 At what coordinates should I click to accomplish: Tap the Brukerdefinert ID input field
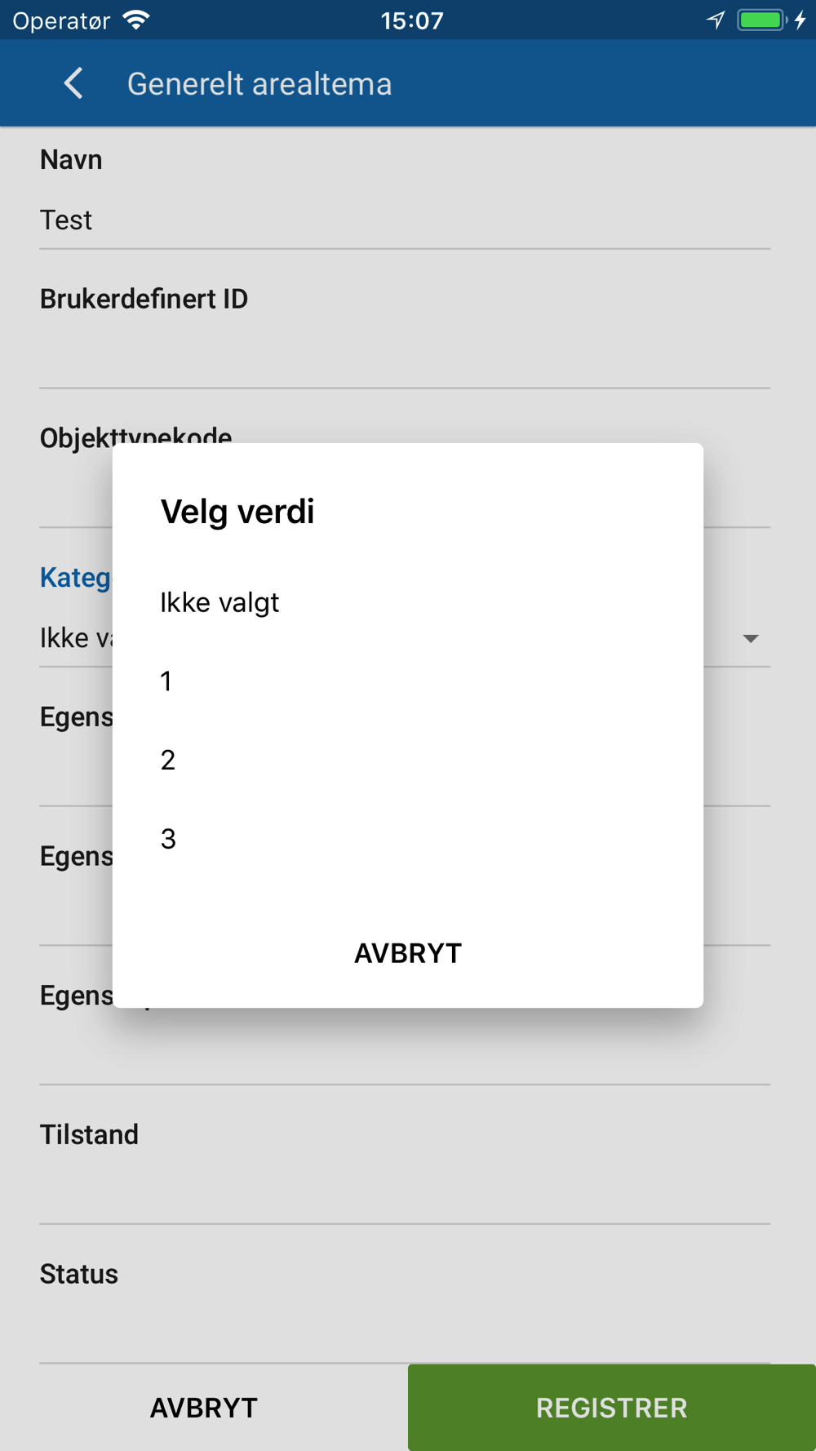[404, 359]
